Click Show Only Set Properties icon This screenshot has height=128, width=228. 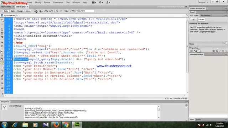click(x=199, y=51)
